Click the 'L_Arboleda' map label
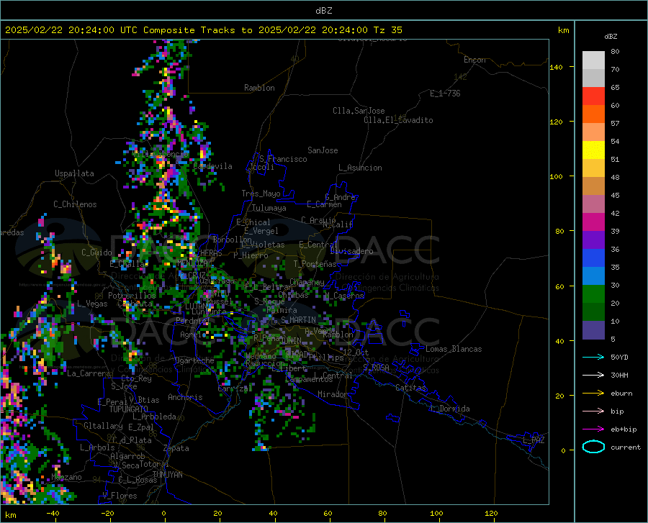This screenshot has width=648, height=523. [x=154, y=417]
